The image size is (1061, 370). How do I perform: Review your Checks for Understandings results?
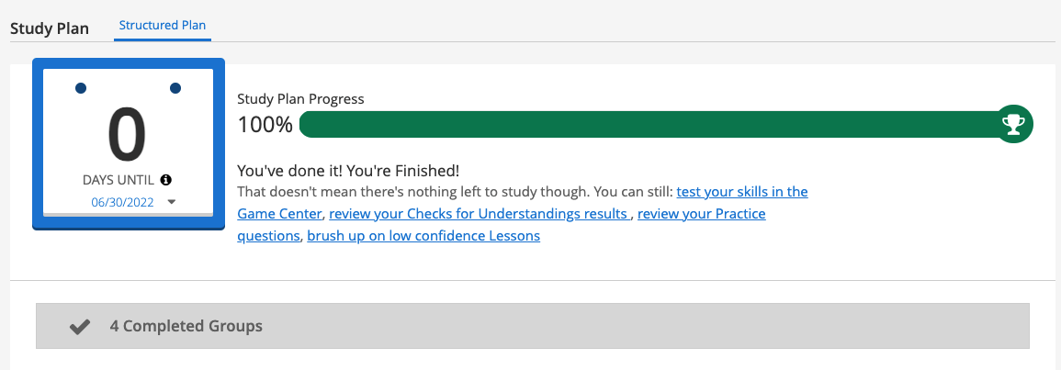479,214
